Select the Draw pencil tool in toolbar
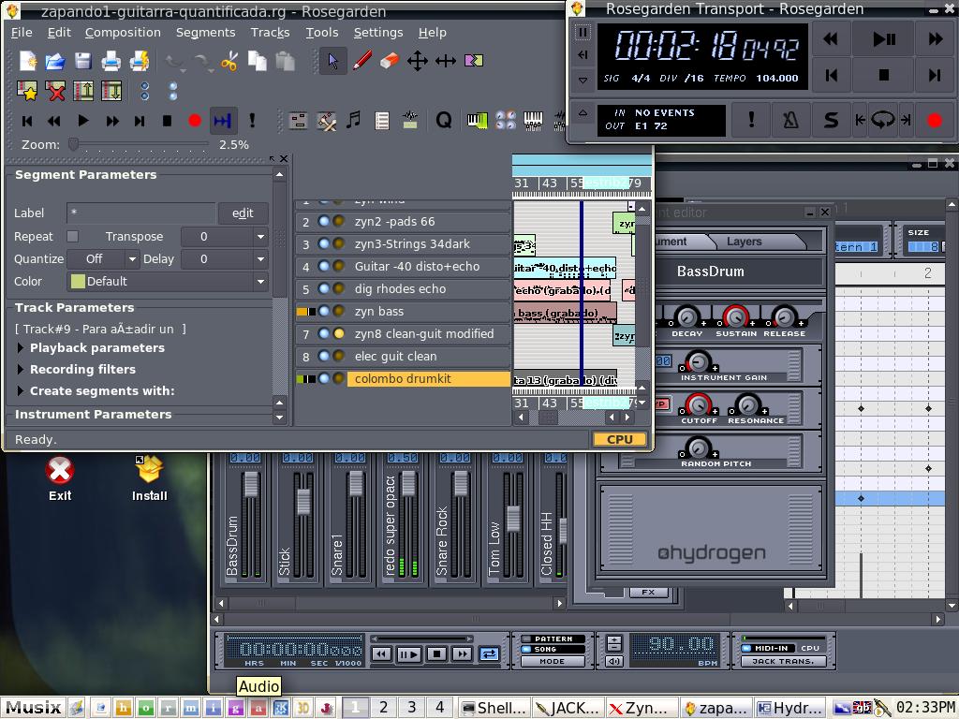Viewport: 959px width, 719px height. pyautogui.click(x=361, y=62)
